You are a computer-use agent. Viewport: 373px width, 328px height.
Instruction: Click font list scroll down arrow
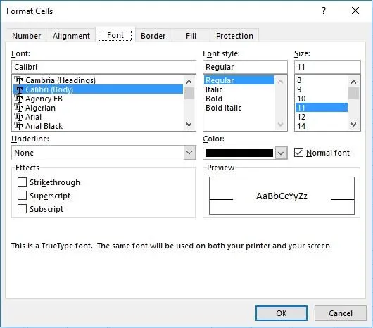click(189, 124)
